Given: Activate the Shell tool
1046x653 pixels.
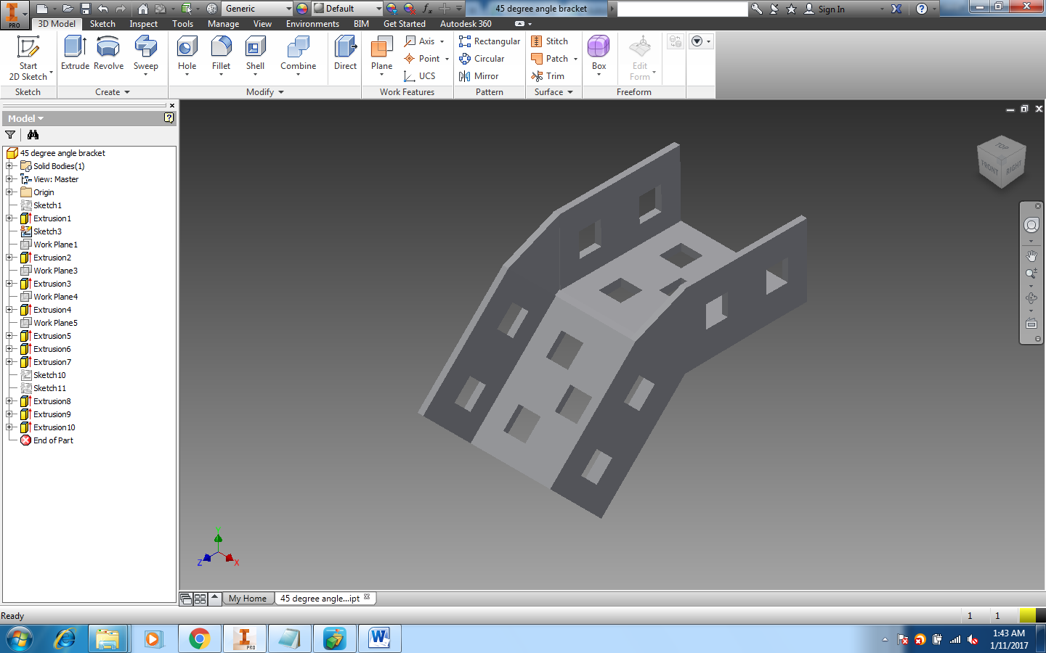Looking at the screenshot, I should [255, 54].
